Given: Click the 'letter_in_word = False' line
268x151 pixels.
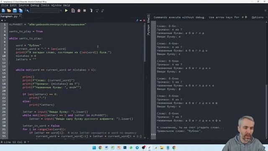Looking at the screenshot, I should pos(41,126).
